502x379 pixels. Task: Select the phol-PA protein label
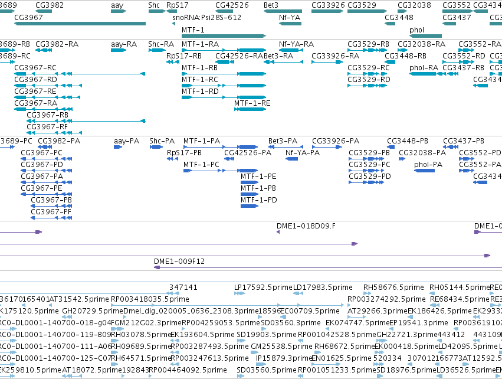point(428,164)
